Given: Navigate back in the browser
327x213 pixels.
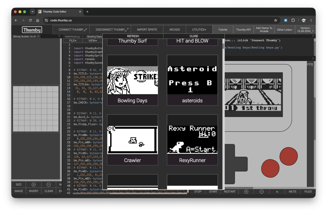Looking at the screenshot, I should coord(16,20).
